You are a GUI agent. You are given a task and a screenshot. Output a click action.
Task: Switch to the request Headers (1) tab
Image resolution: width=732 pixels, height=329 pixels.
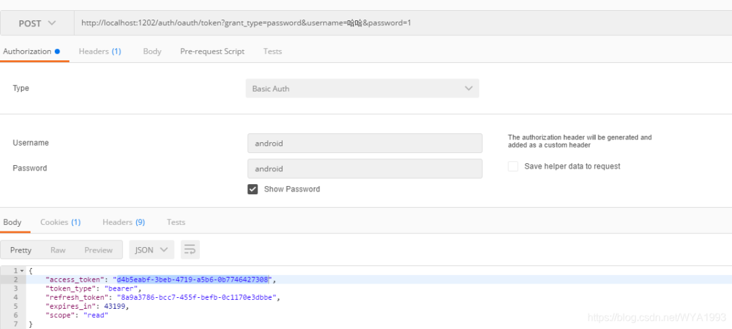pos(100,51)
